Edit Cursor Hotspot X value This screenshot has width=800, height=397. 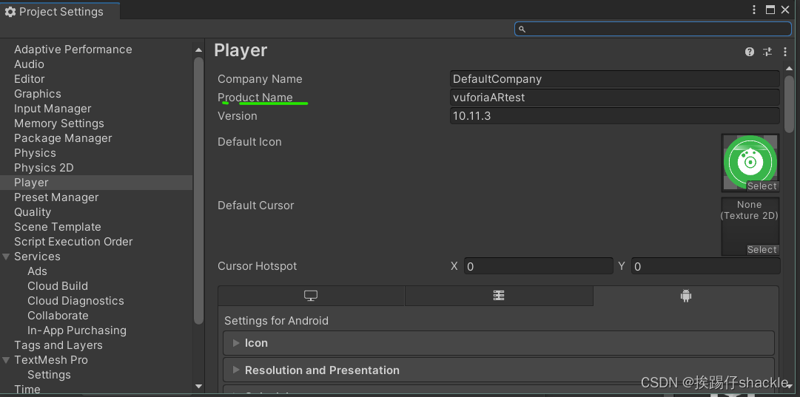coord(538,266)
